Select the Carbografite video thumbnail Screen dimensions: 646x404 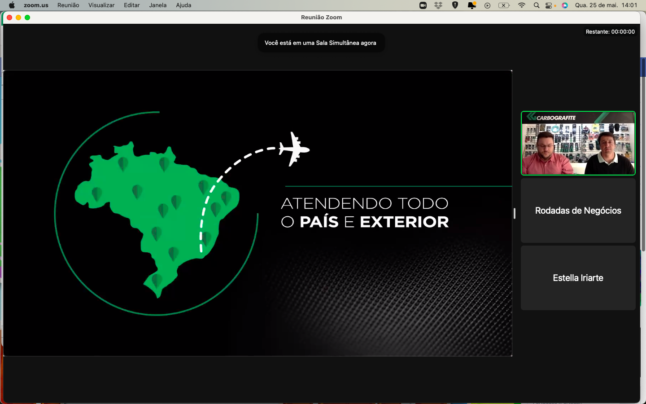pos(578,143)
